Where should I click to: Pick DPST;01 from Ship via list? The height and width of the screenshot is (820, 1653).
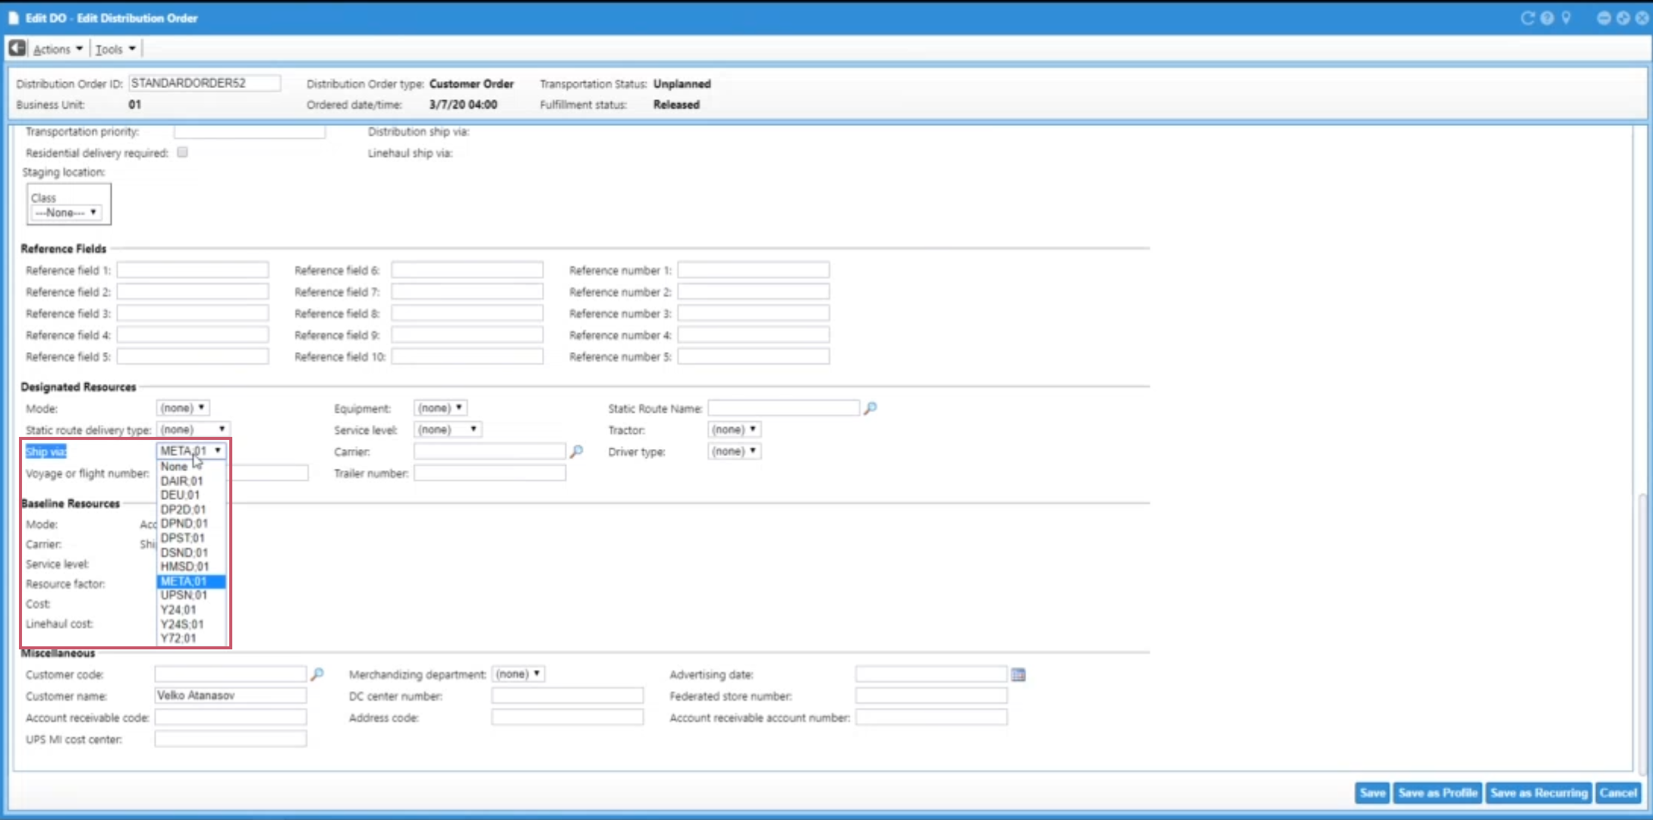(191, 538)
